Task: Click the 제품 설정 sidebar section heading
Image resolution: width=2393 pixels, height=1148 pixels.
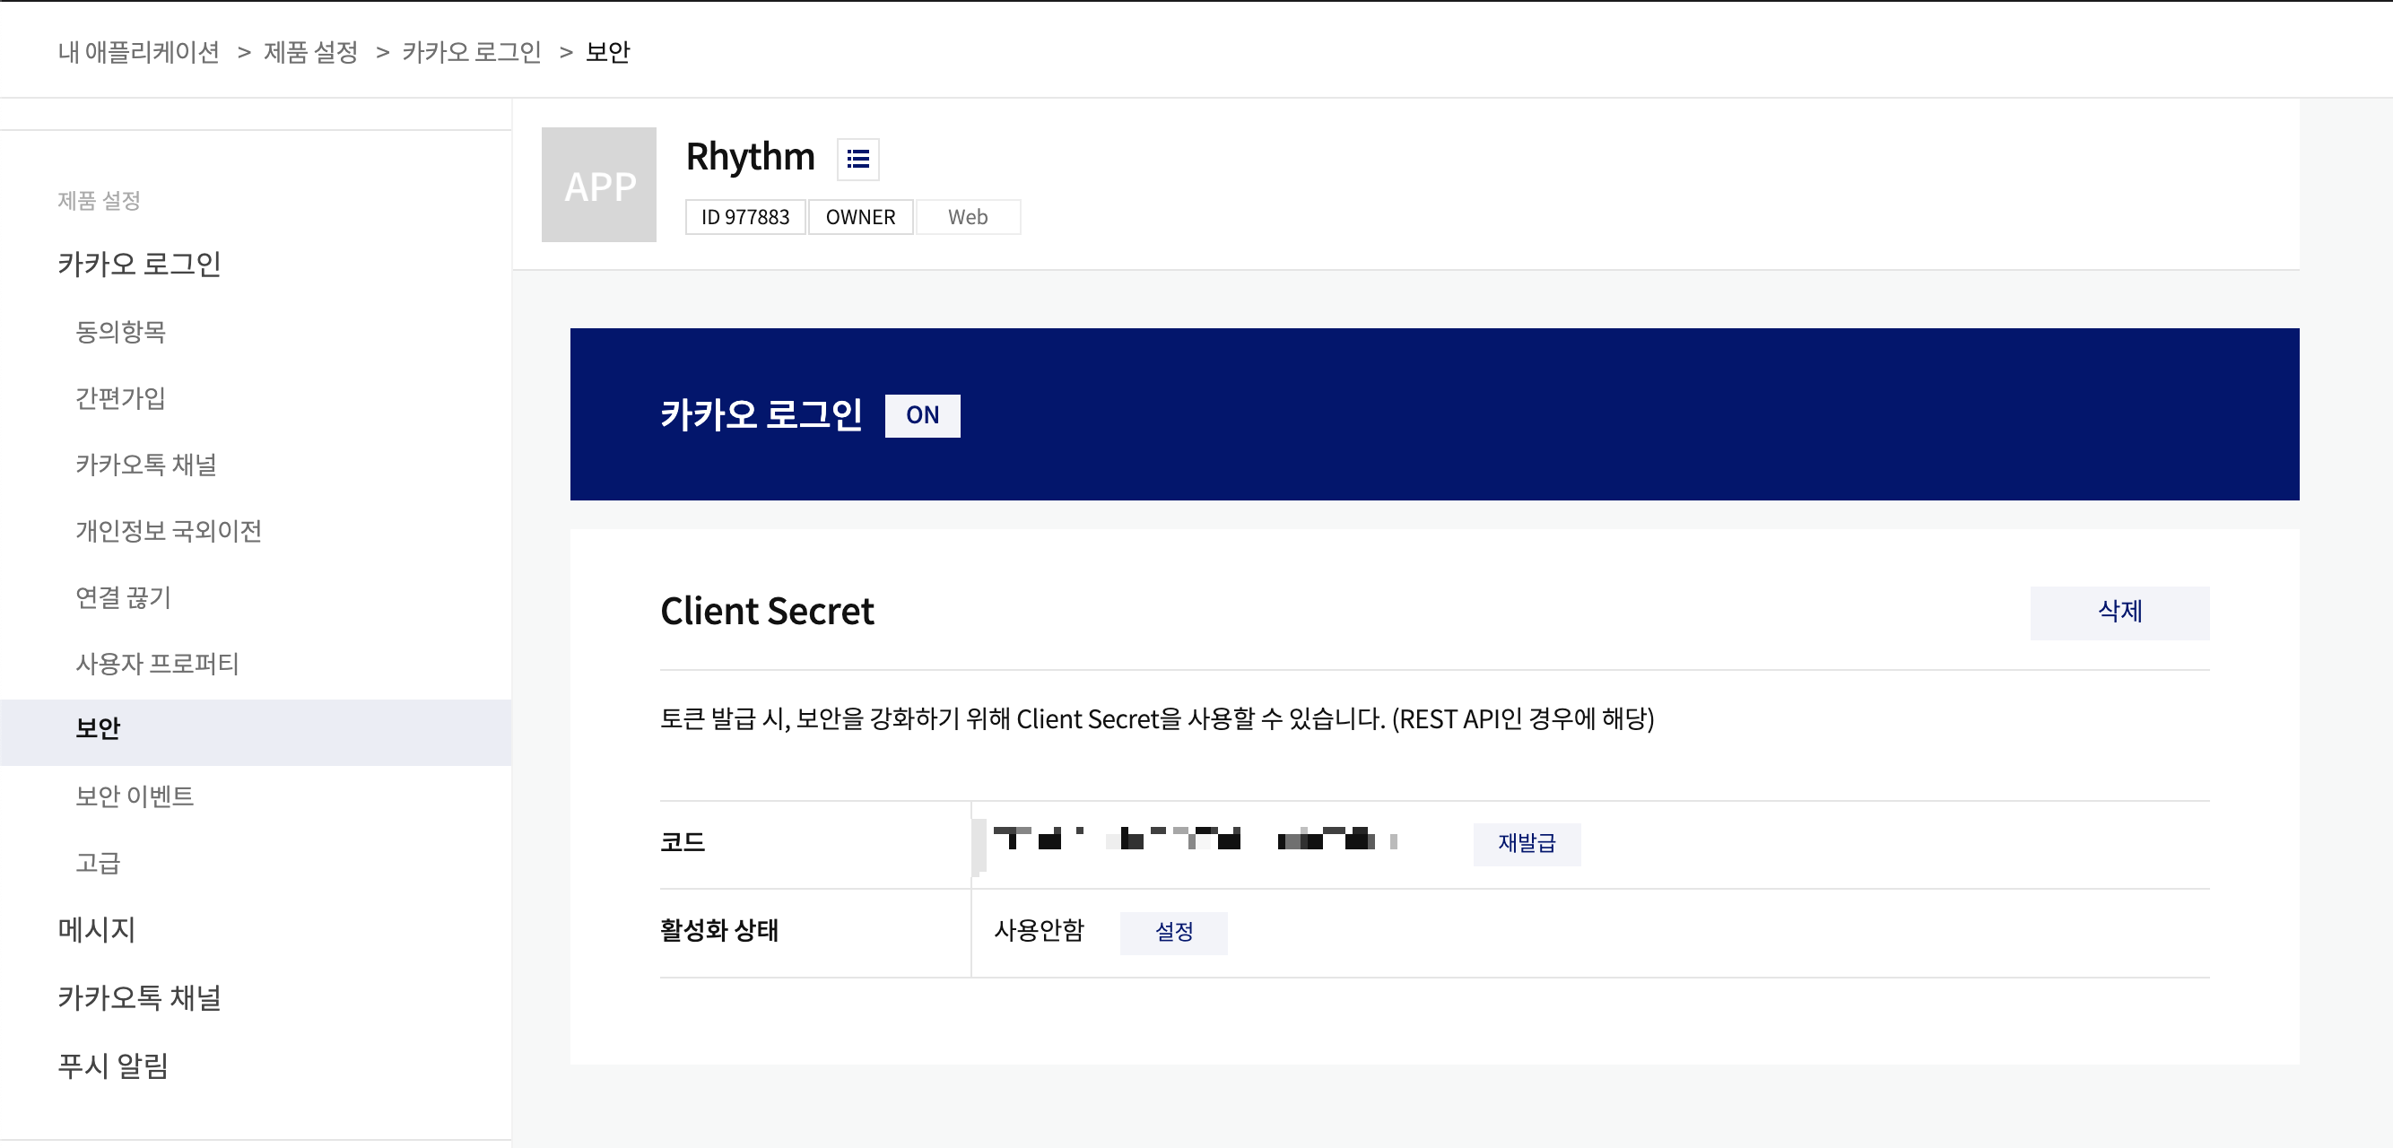Action: (x=99, y=201)
